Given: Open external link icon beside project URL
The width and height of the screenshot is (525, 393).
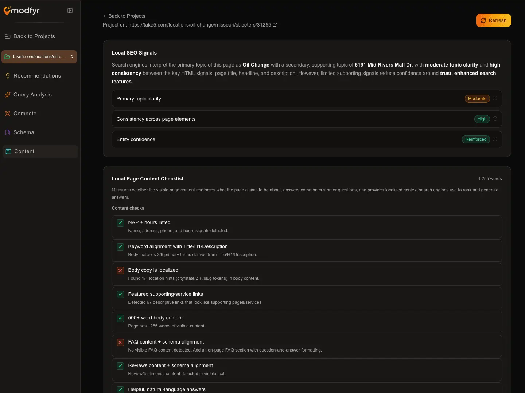Looking at the screenshot, I should (x=275, y=25).
